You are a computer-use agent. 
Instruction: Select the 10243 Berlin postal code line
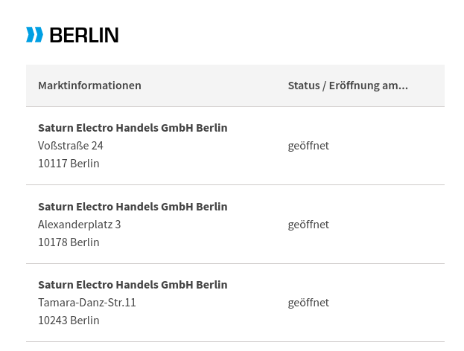pos(69,320)
